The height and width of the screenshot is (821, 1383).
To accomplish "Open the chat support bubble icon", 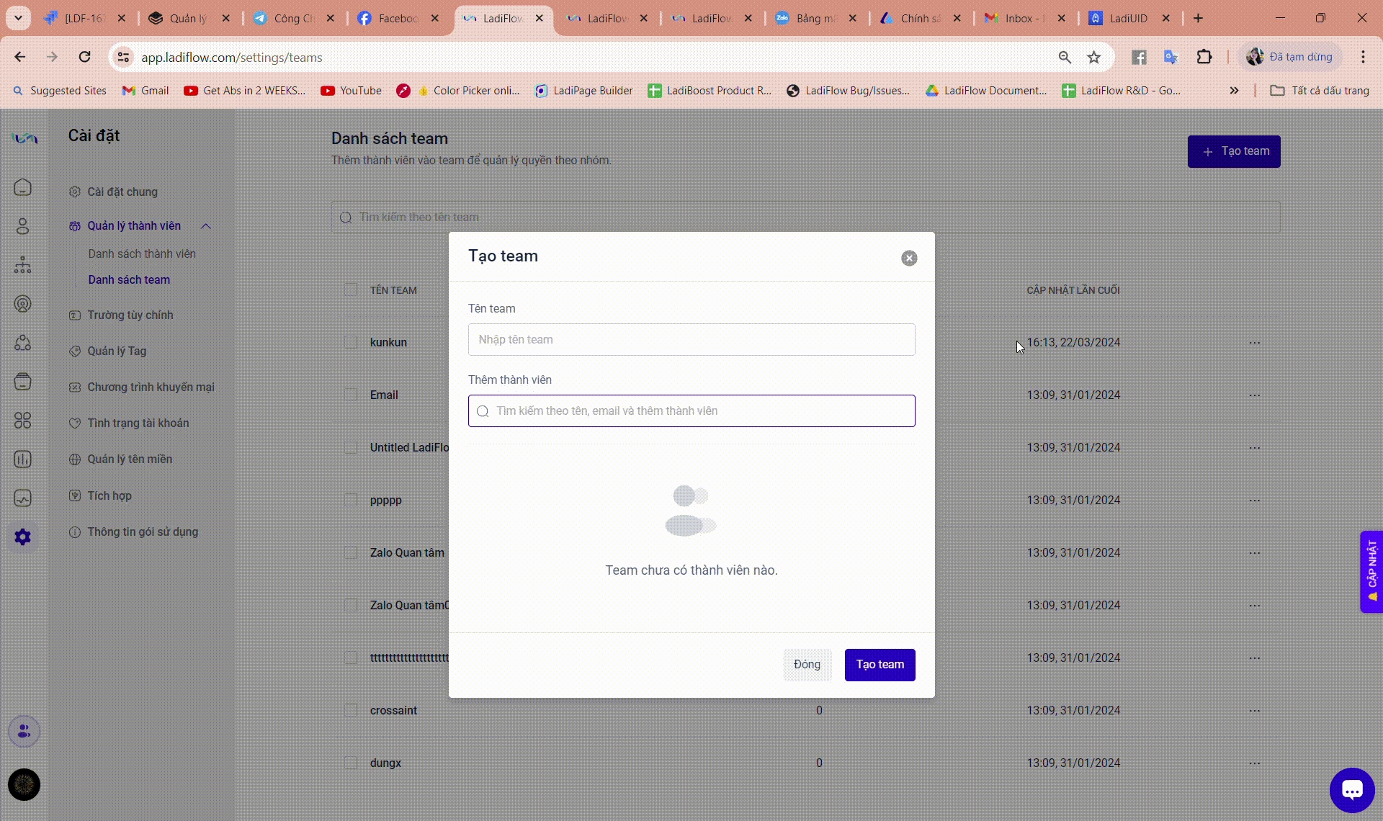I will click(x=1351, y=790).
